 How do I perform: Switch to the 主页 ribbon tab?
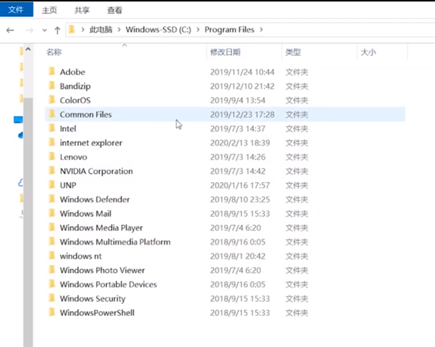pyautogui.click(x=50, y=10)
